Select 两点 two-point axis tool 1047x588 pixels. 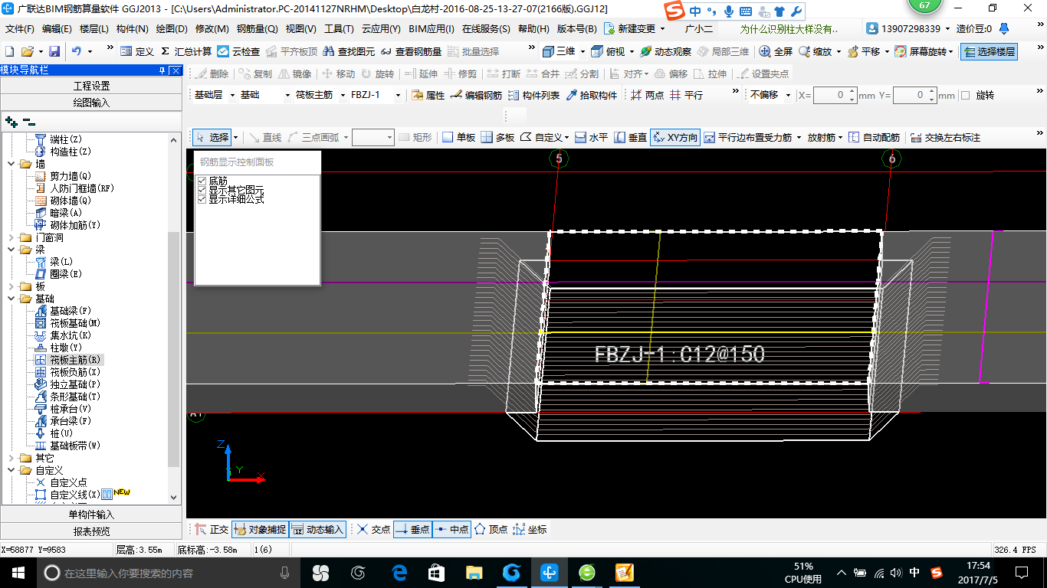(x=647, y=95)
